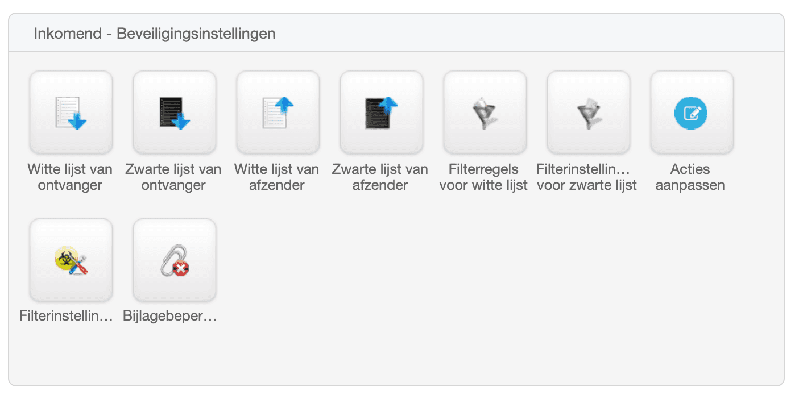803x399 pixels.
Task: Click the 'Zwarte lijst van afzender' text
Action: 380,177
